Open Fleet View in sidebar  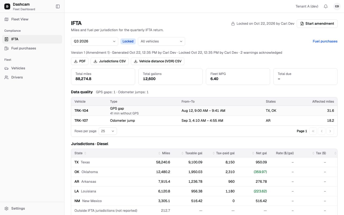coord(32,19)
